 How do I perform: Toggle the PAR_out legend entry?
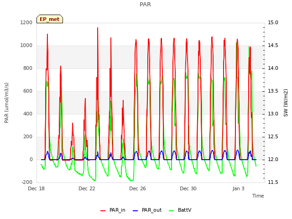[x=147, y=210]
